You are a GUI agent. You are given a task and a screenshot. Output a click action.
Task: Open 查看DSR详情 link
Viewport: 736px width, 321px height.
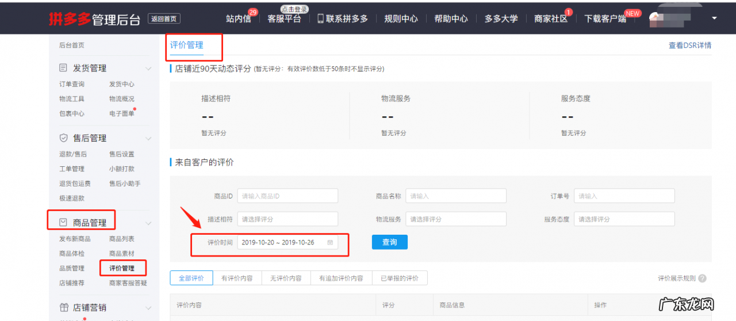tap(689, 45)
